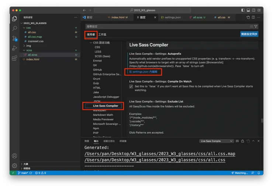The image size is (273, 188).
Task: Open the Search view in activity bar
Action: 14,28
